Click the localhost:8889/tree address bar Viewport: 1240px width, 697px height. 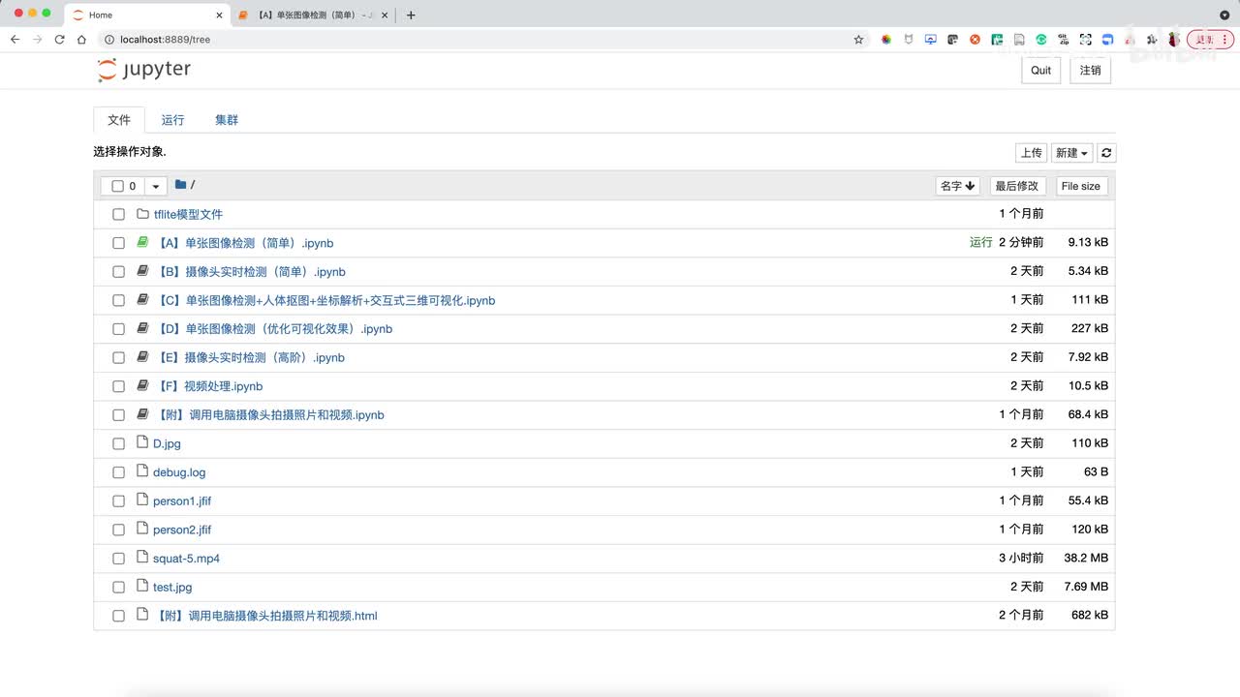pyautogui.click(x=475, y=40)
